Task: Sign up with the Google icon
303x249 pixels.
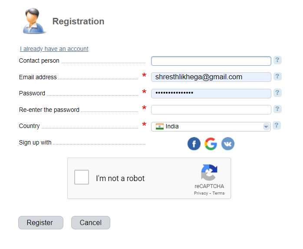Action: pos(211,144)
